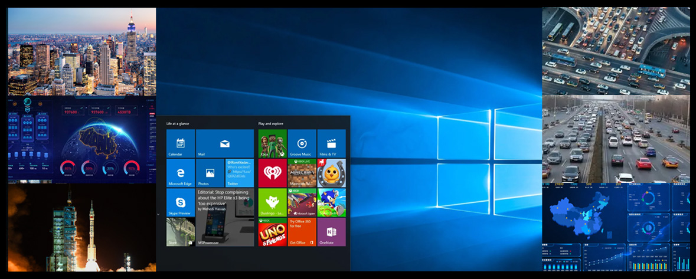
Task: Click the 4530TB value on globe dashboard
Action: (125, 113)
